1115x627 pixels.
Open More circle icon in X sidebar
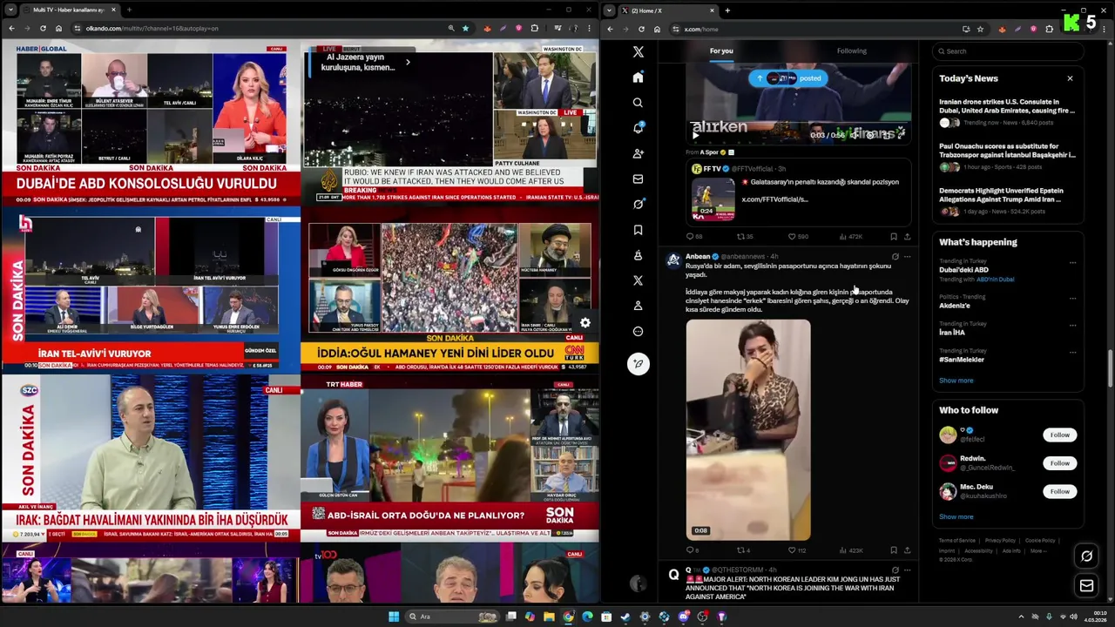click(x=638, y=332)
